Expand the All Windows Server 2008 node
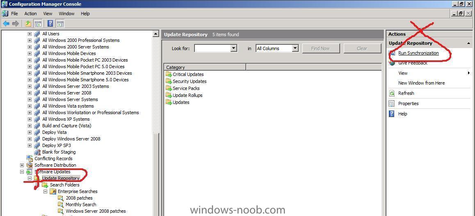Screen dimensions: 475x216 30,93
